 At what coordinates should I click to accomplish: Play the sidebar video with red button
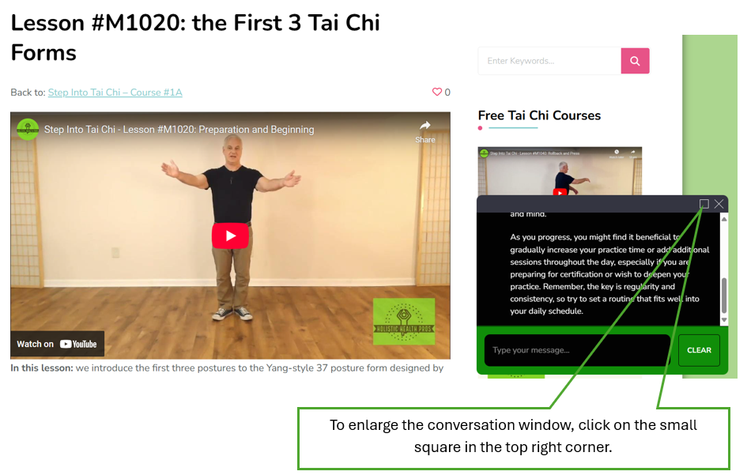560,192
